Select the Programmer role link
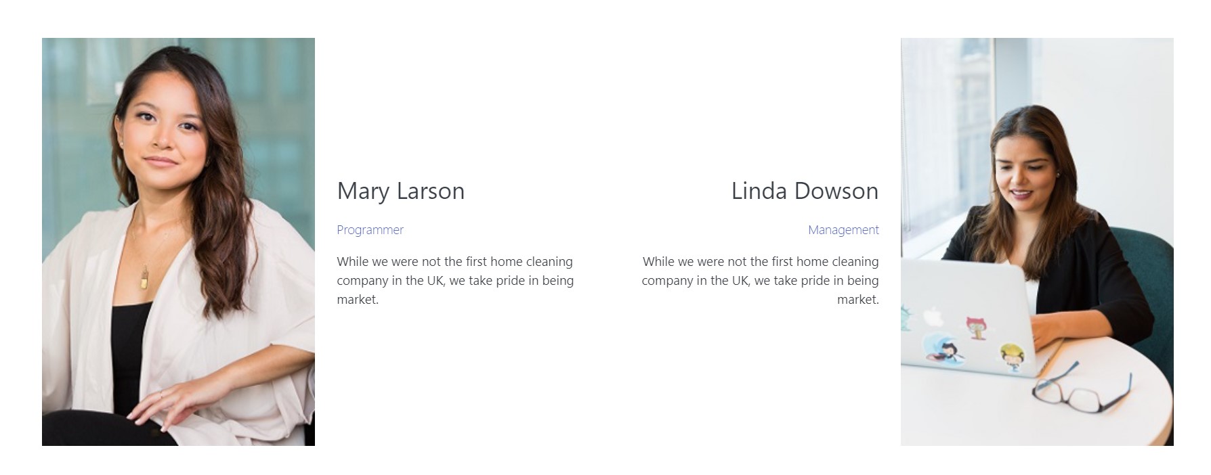 pyautogui.click(x=370, y=230)
